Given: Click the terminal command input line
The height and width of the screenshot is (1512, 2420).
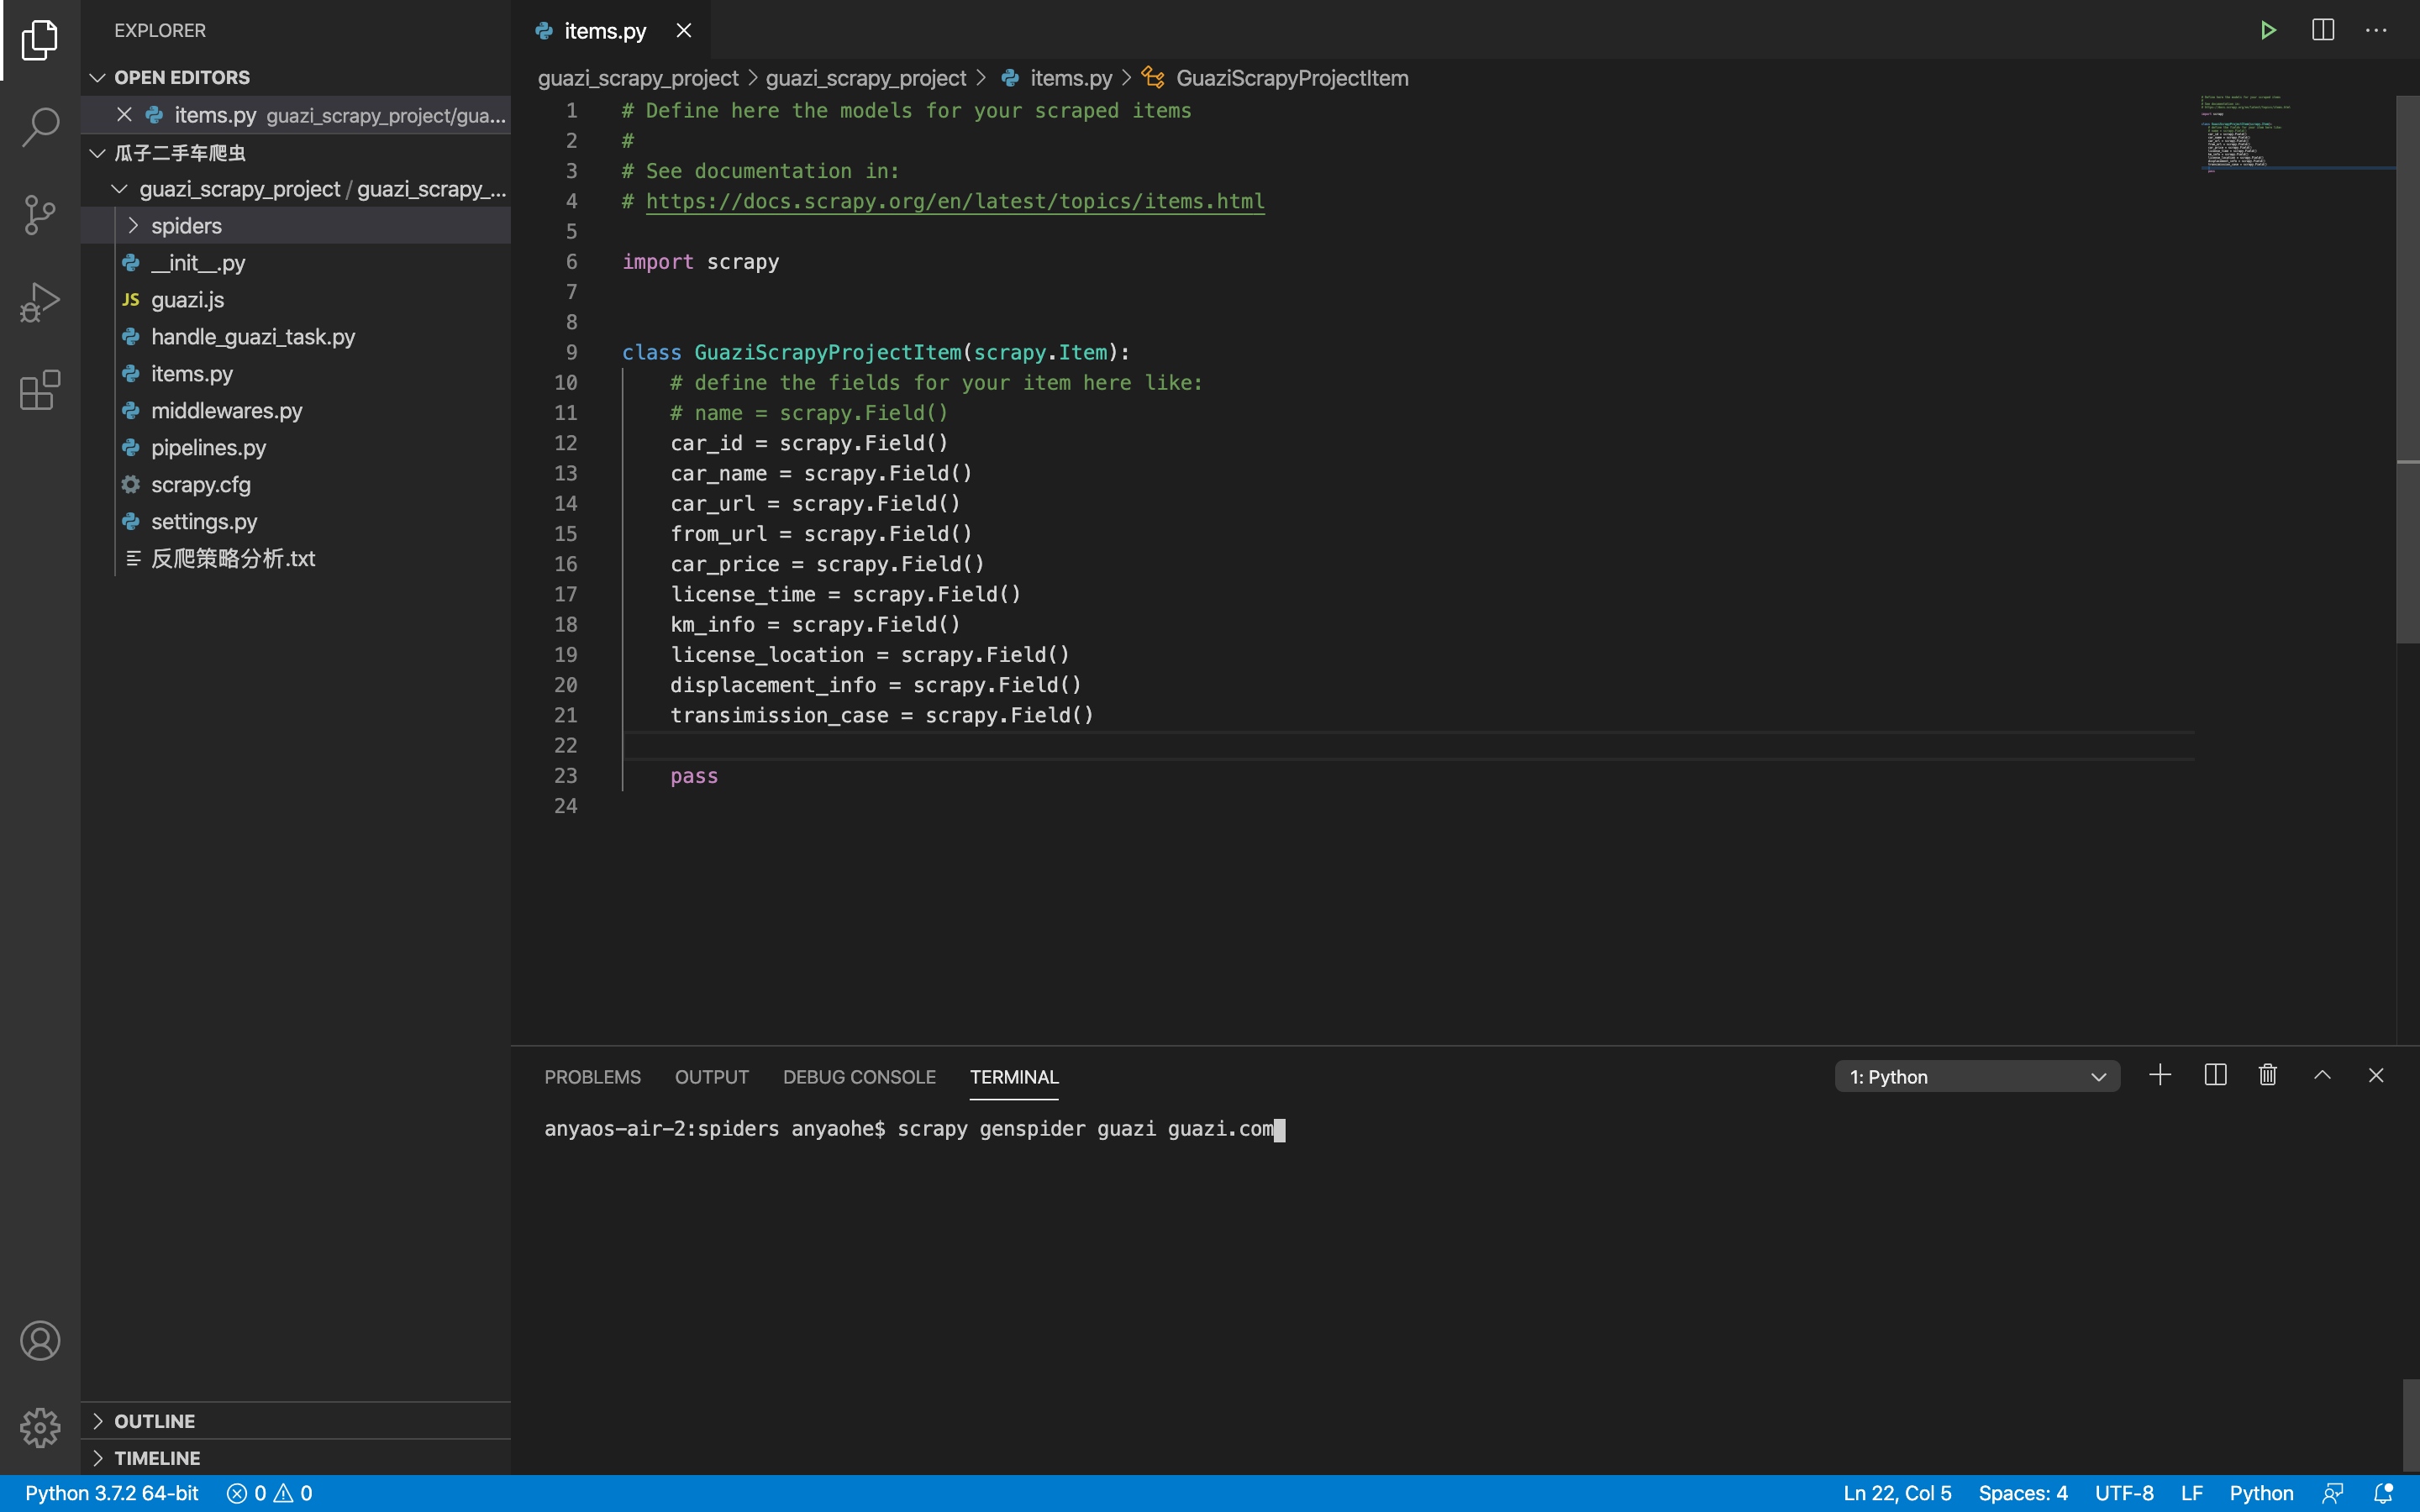Looking at the screenshot, I should 914,1129.
